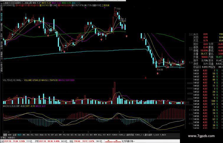Open the G_量价趋势 indicator tab
This screenshot has width=223, height=143.
[x=147, y=135]
